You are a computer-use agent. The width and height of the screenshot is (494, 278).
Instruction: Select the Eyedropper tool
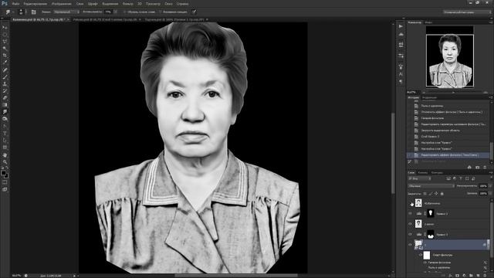(5, 63)
